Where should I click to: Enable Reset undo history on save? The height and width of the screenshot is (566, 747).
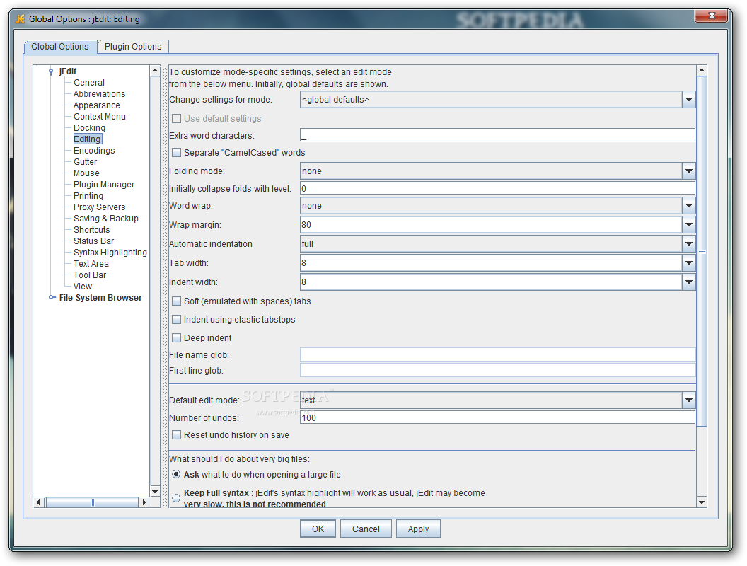tap(177, 435)
